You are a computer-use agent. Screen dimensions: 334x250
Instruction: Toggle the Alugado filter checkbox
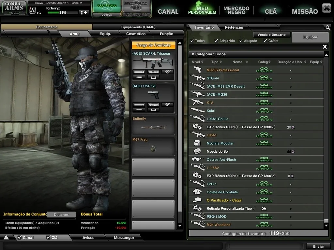pyautogui.click(x=241, y=40)
